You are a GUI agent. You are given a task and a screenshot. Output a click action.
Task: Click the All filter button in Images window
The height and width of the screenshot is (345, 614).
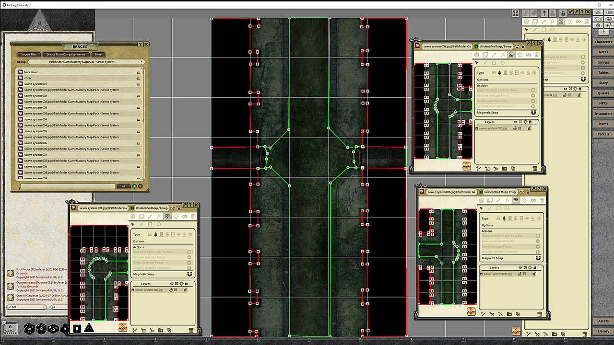click(124, 186)
